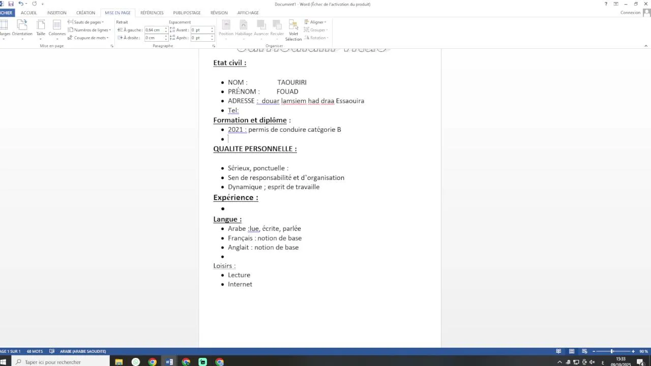Open File Explorer from taskbar

tap(119, 362)
